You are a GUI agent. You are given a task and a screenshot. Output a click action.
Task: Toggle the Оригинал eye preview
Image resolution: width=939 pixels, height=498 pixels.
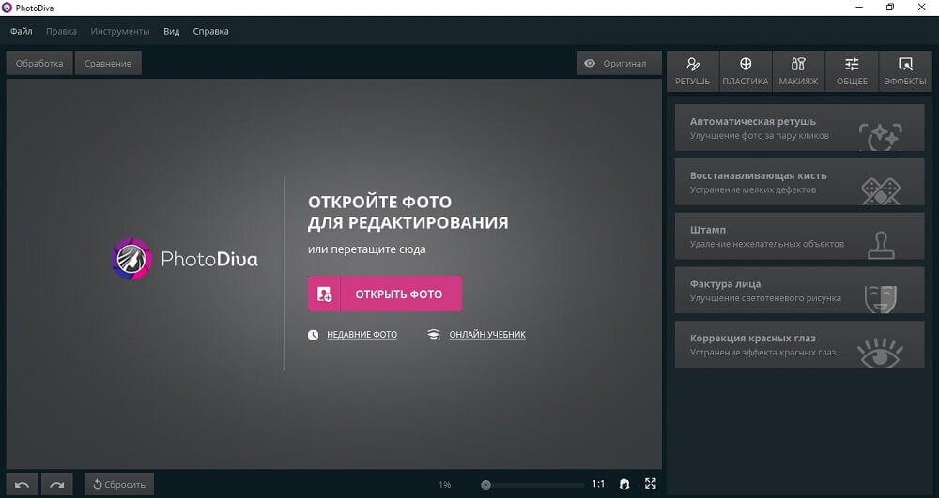[x=619, y=63]
